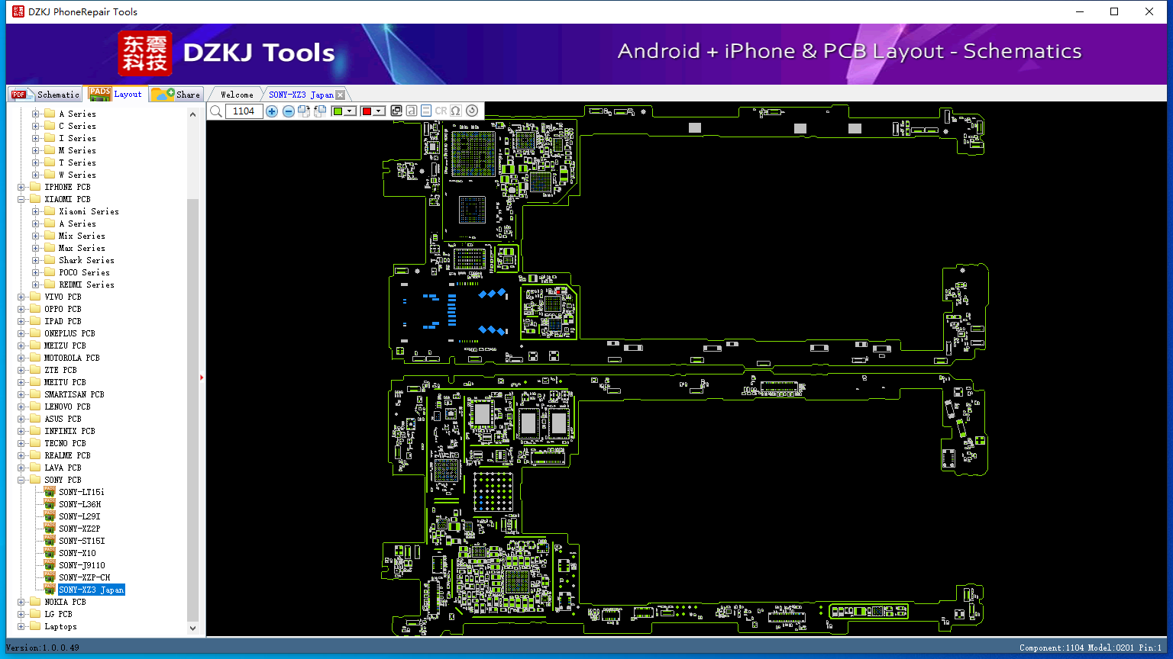The height and width of the screenshot is (659, 1173).
Task: Rotate the board counter-clockwise using the toolbar icon
Action: [x=320, y=111]
